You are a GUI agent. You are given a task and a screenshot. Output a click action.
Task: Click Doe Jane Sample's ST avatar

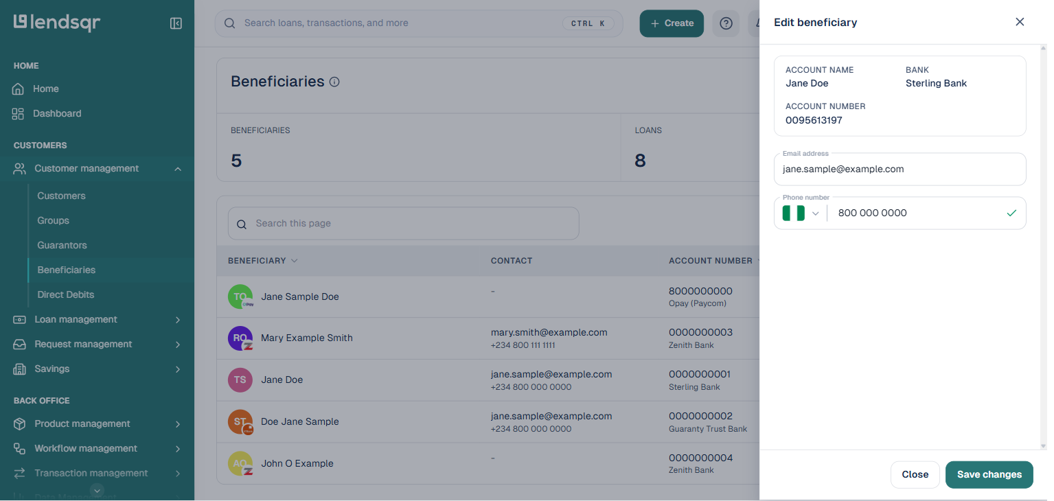pos(240,421)
